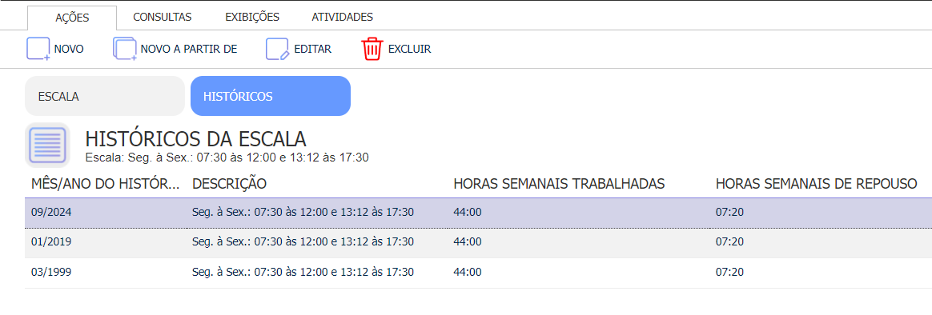Screen dimensions: 932x315
Task: Click Horas Semanais de Repouso column header
Action: pos(816,184)
